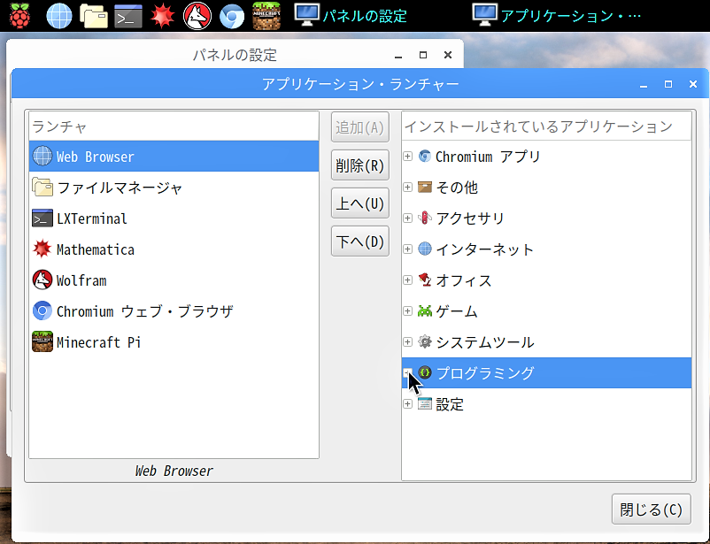Close the パネルの設定 window with its X
This screenshot has height=544, width=710.
tap(448, 55)
